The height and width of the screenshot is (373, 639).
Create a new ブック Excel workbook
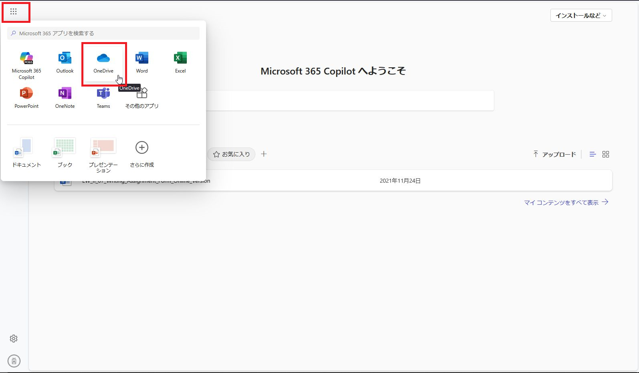65,153
